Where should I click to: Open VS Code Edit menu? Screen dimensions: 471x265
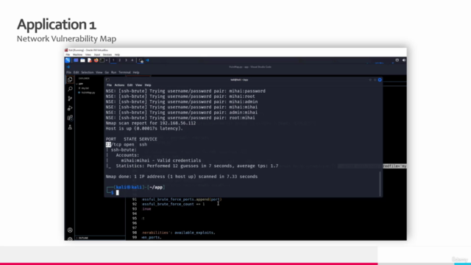(77, 72)
